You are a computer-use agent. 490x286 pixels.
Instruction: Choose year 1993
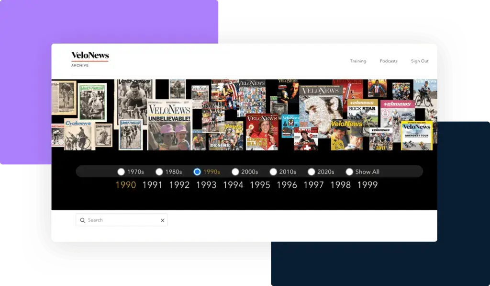(x=206, y=185)
